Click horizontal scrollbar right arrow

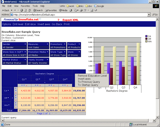pyautogui.click(x=154, y=121)
